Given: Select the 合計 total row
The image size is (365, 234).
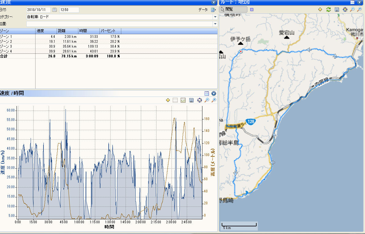Looking at the screenshot, I should (109, 56).
